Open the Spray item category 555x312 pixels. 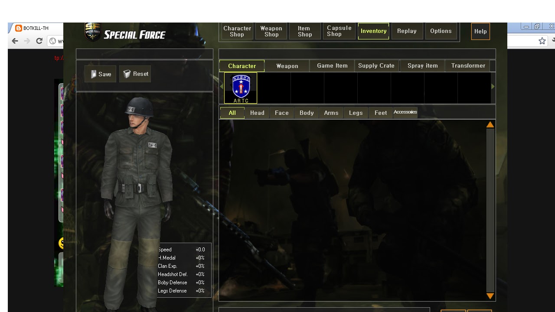click(x=422, y=66)
